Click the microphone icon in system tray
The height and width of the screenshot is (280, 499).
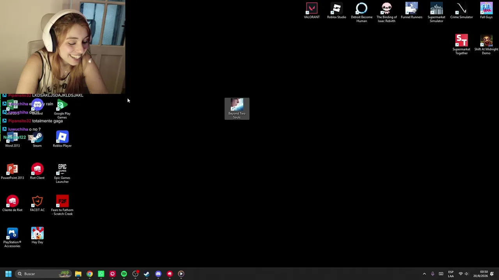(432, 274)
